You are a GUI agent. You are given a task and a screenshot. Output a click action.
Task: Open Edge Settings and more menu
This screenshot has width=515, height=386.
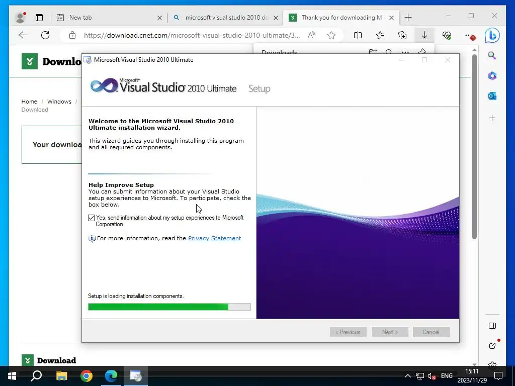(470, 36)
